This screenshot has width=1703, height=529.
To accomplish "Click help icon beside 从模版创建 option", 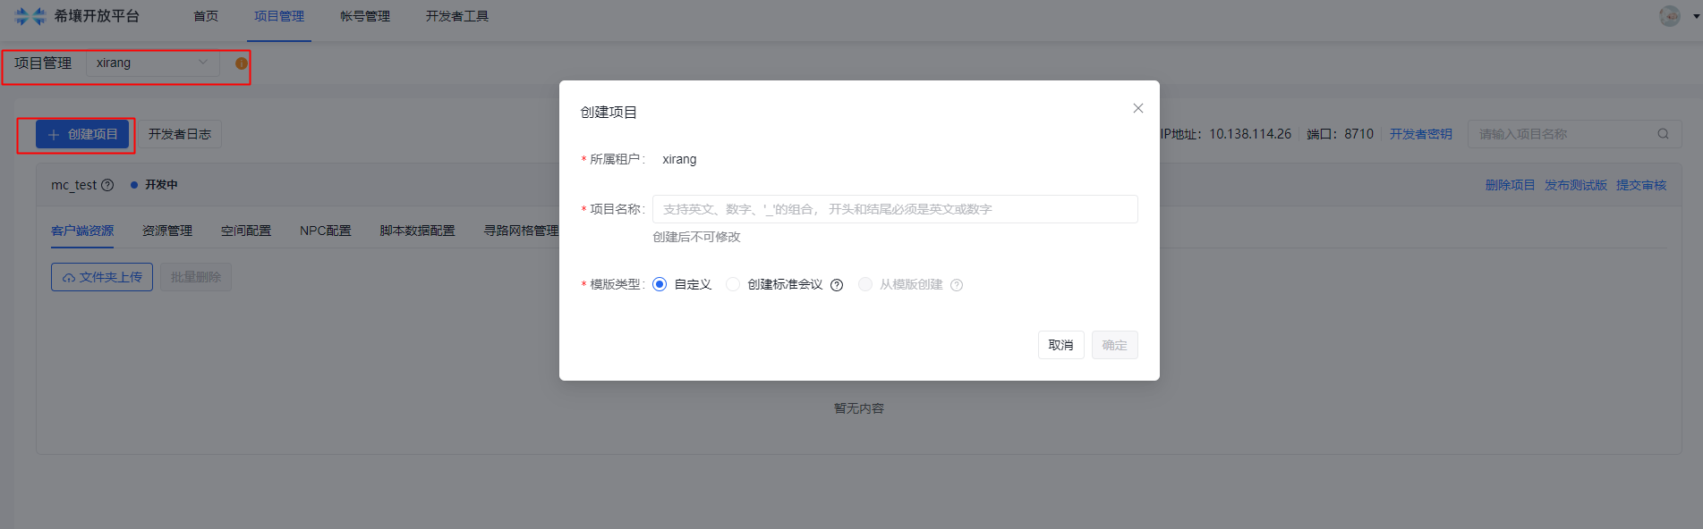I will [x=957, y=285].
